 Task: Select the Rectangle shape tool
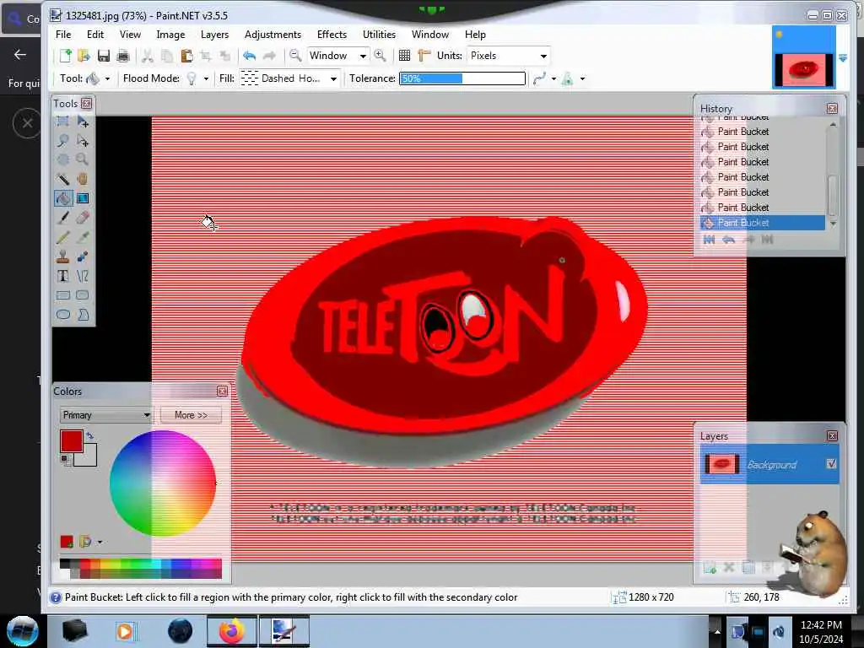point(62,295)
